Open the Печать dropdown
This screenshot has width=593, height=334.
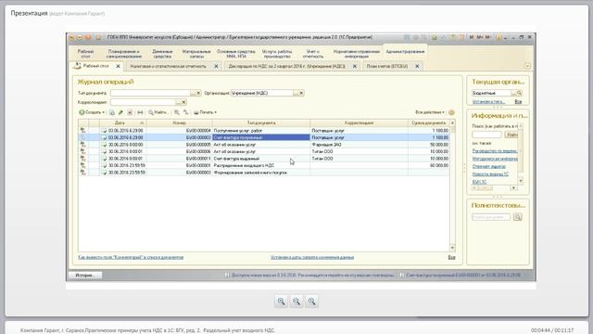pyautogui.click(x=206, y=112)
